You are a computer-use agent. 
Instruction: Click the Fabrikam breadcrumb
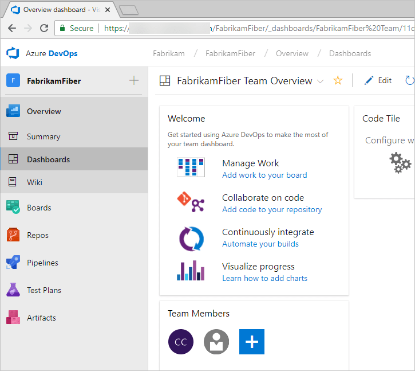click(x=169, y=53)
